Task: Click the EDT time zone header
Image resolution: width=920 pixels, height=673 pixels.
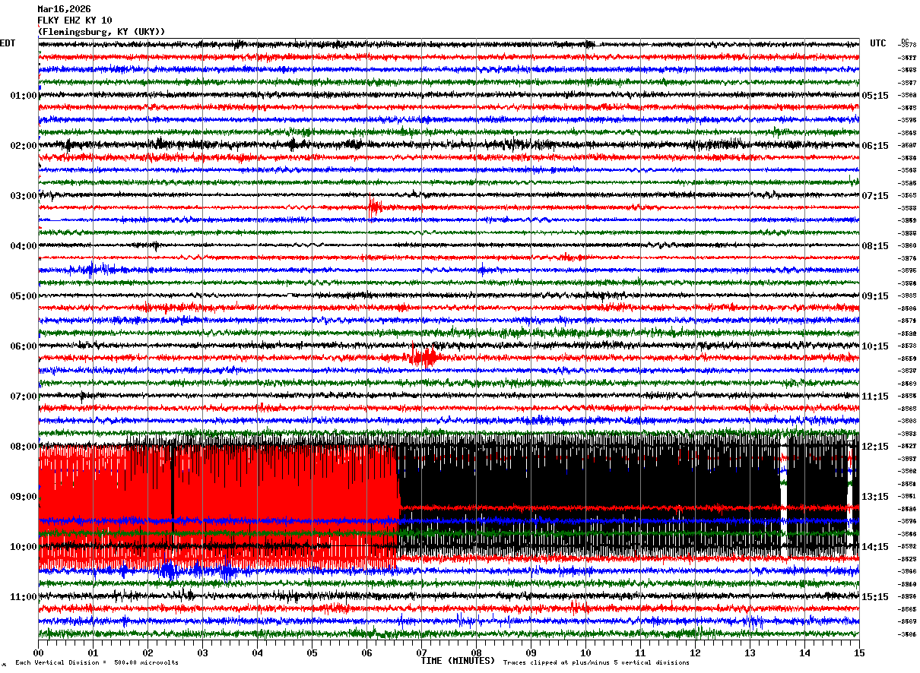Action: (x=8, y=43)
